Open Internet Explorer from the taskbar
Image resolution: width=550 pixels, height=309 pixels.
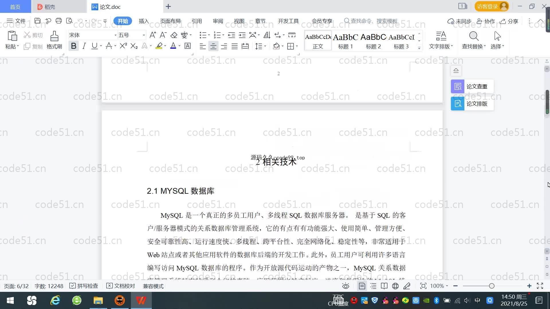pos(55,300)
